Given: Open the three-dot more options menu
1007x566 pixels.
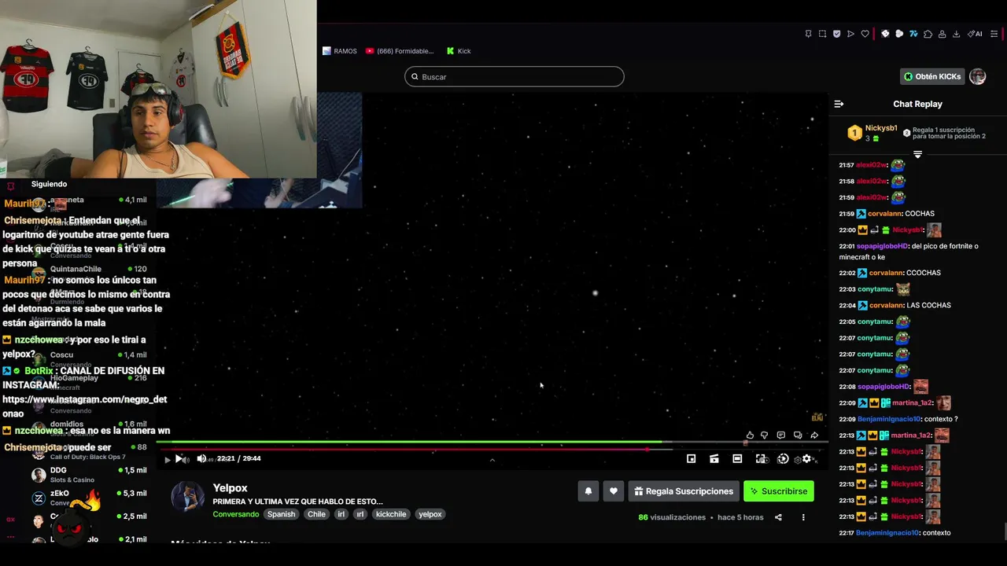Looking at the screenshot, I should [803, 517].
